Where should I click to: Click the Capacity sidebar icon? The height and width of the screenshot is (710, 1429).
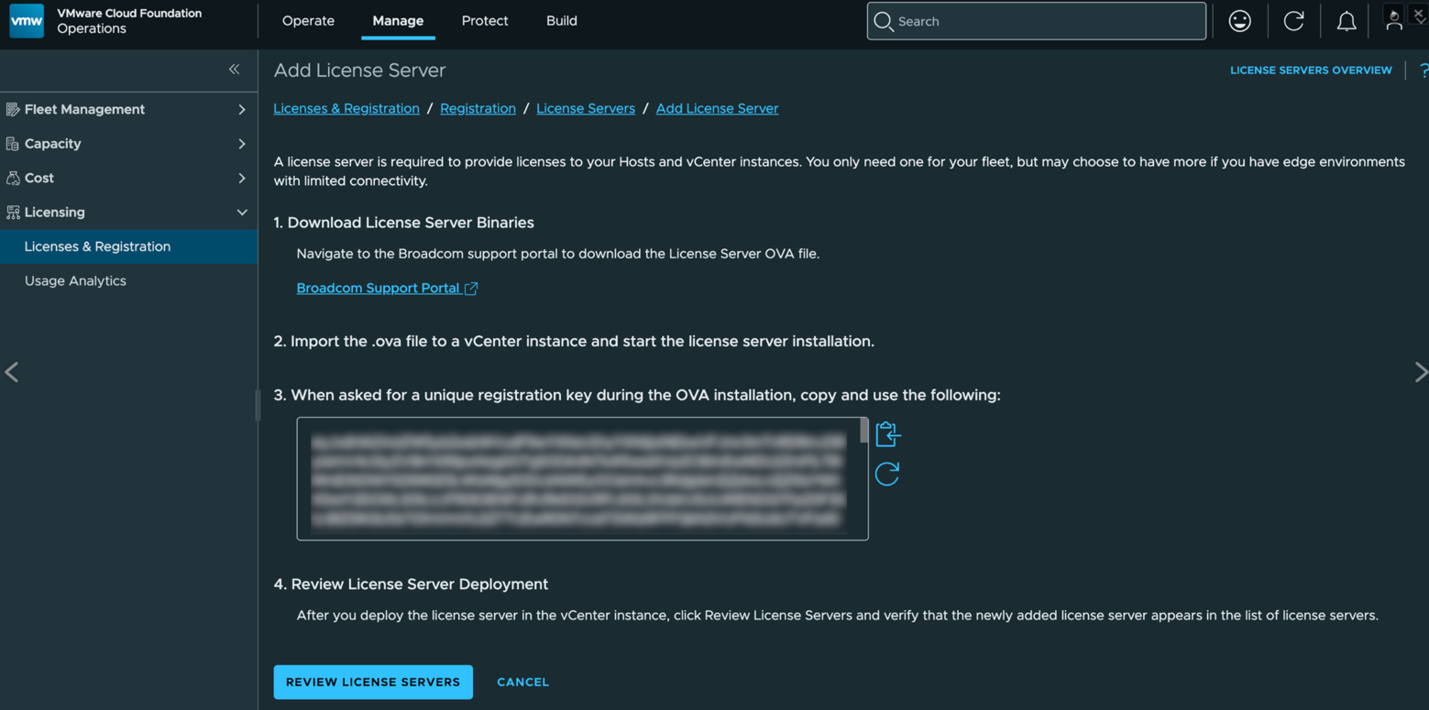coord(13,144)
